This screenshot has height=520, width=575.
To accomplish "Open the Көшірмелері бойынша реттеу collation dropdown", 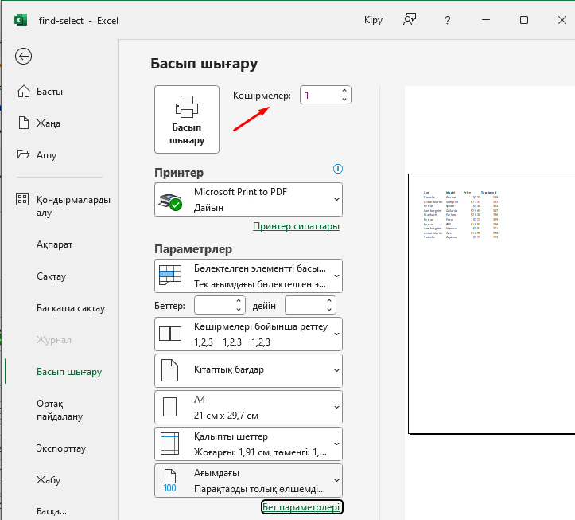I will click(249, 334).
